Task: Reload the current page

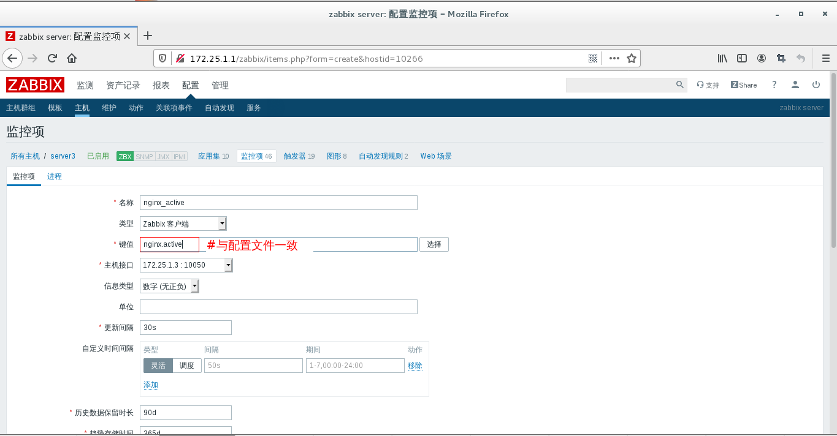Action: (x=52, y=58)
